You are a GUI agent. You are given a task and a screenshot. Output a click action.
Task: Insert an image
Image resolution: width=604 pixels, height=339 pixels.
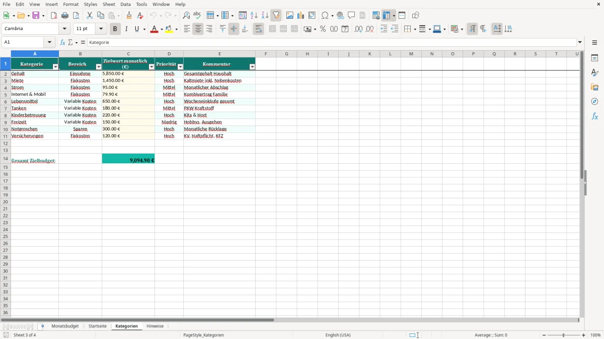(x=290, y=16)
